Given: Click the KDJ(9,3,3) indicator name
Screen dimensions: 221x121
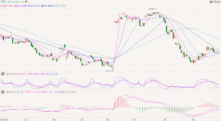Looking at the screenshot, I should tap(13, 74).
